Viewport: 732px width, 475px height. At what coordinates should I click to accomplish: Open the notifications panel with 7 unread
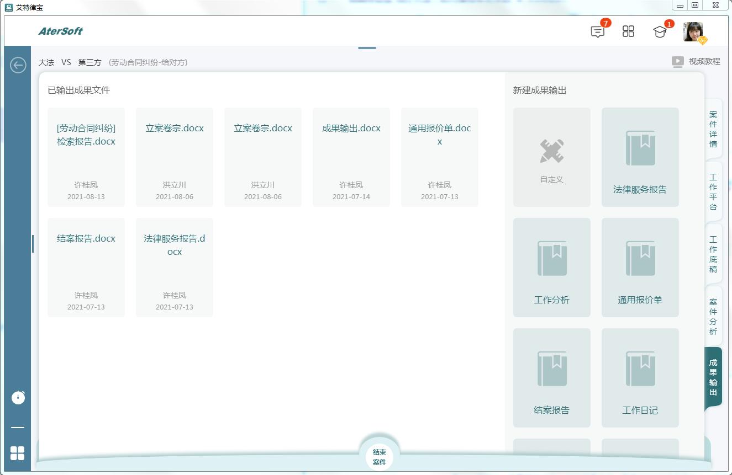pyautogui.click(x=597, y=31)
